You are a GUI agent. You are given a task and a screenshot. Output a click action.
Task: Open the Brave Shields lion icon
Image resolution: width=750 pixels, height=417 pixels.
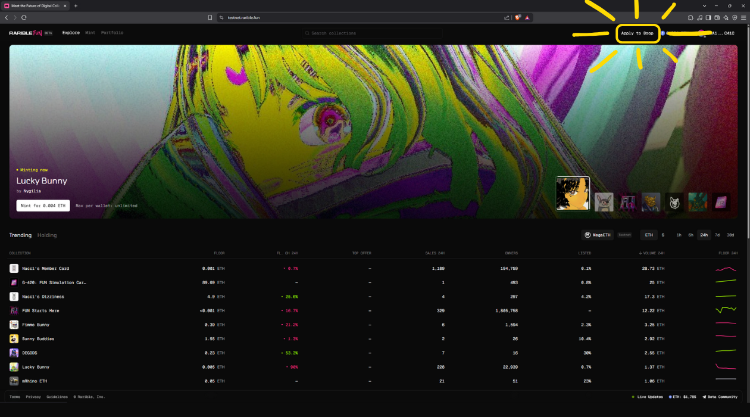pyautogui.click(x=518, y=18)
